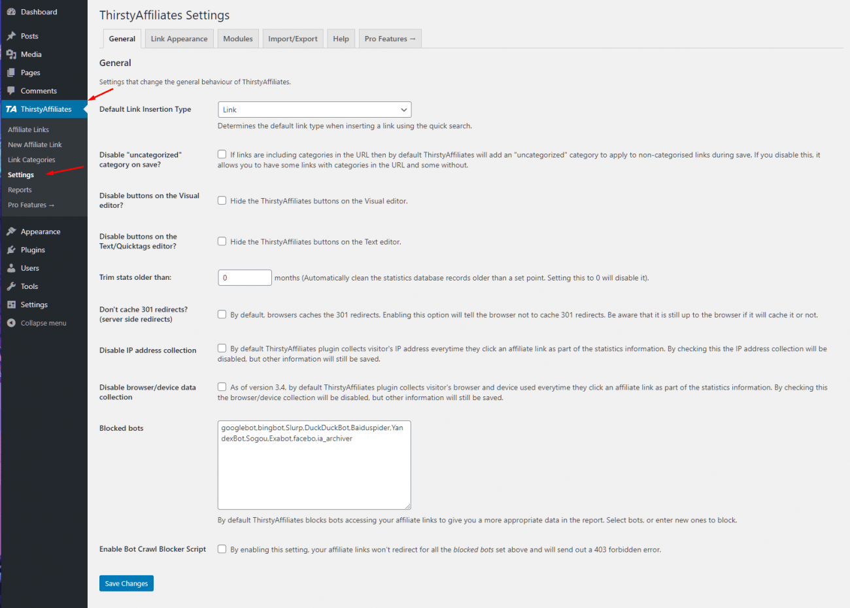
Task: Open the Import/Export tab
Action: tap(293, 39)
